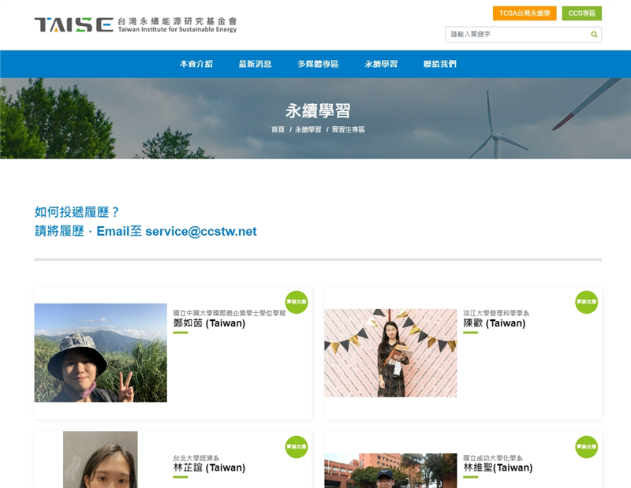Open 鄭如茵's selfie photo thumbnail
The width and height of the screenshot is (631, 488).
tap(101, 353)
